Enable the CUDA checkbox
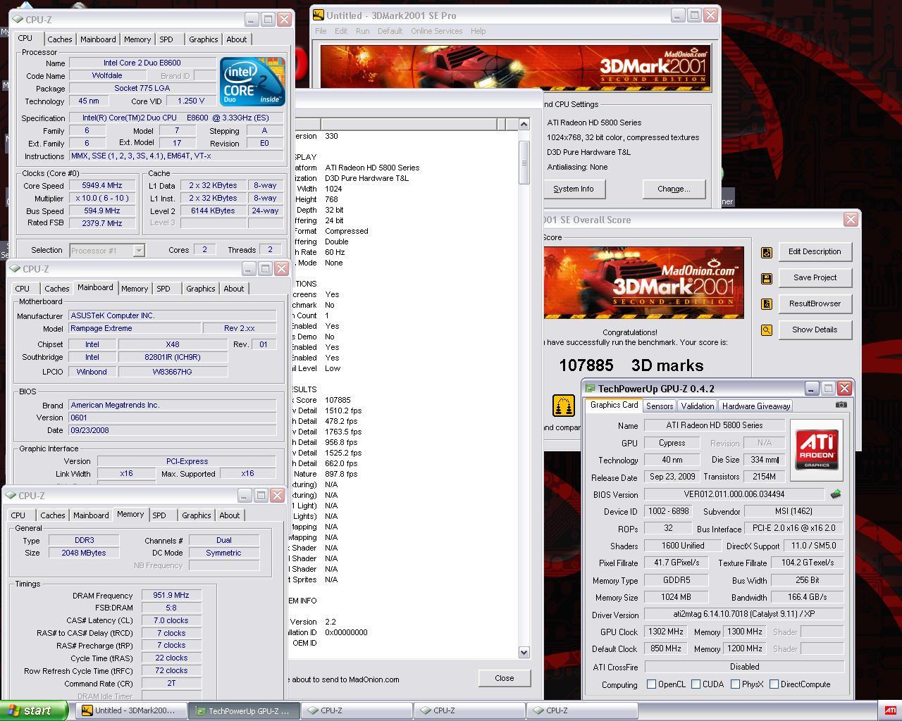This screenshot has width=902, height=721. pos(696,684)
